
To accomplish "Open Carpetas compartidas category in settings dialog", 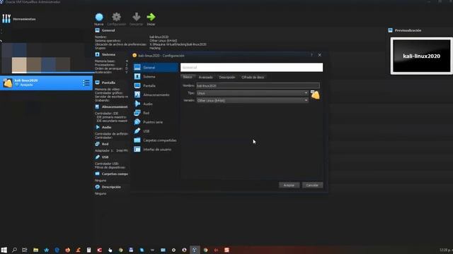I will (156, 140).
